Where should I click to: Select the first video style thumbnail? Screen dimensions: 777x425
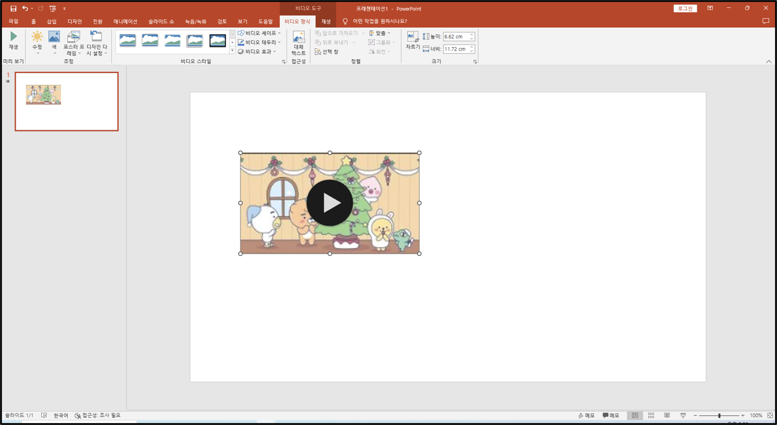point(127,40)
